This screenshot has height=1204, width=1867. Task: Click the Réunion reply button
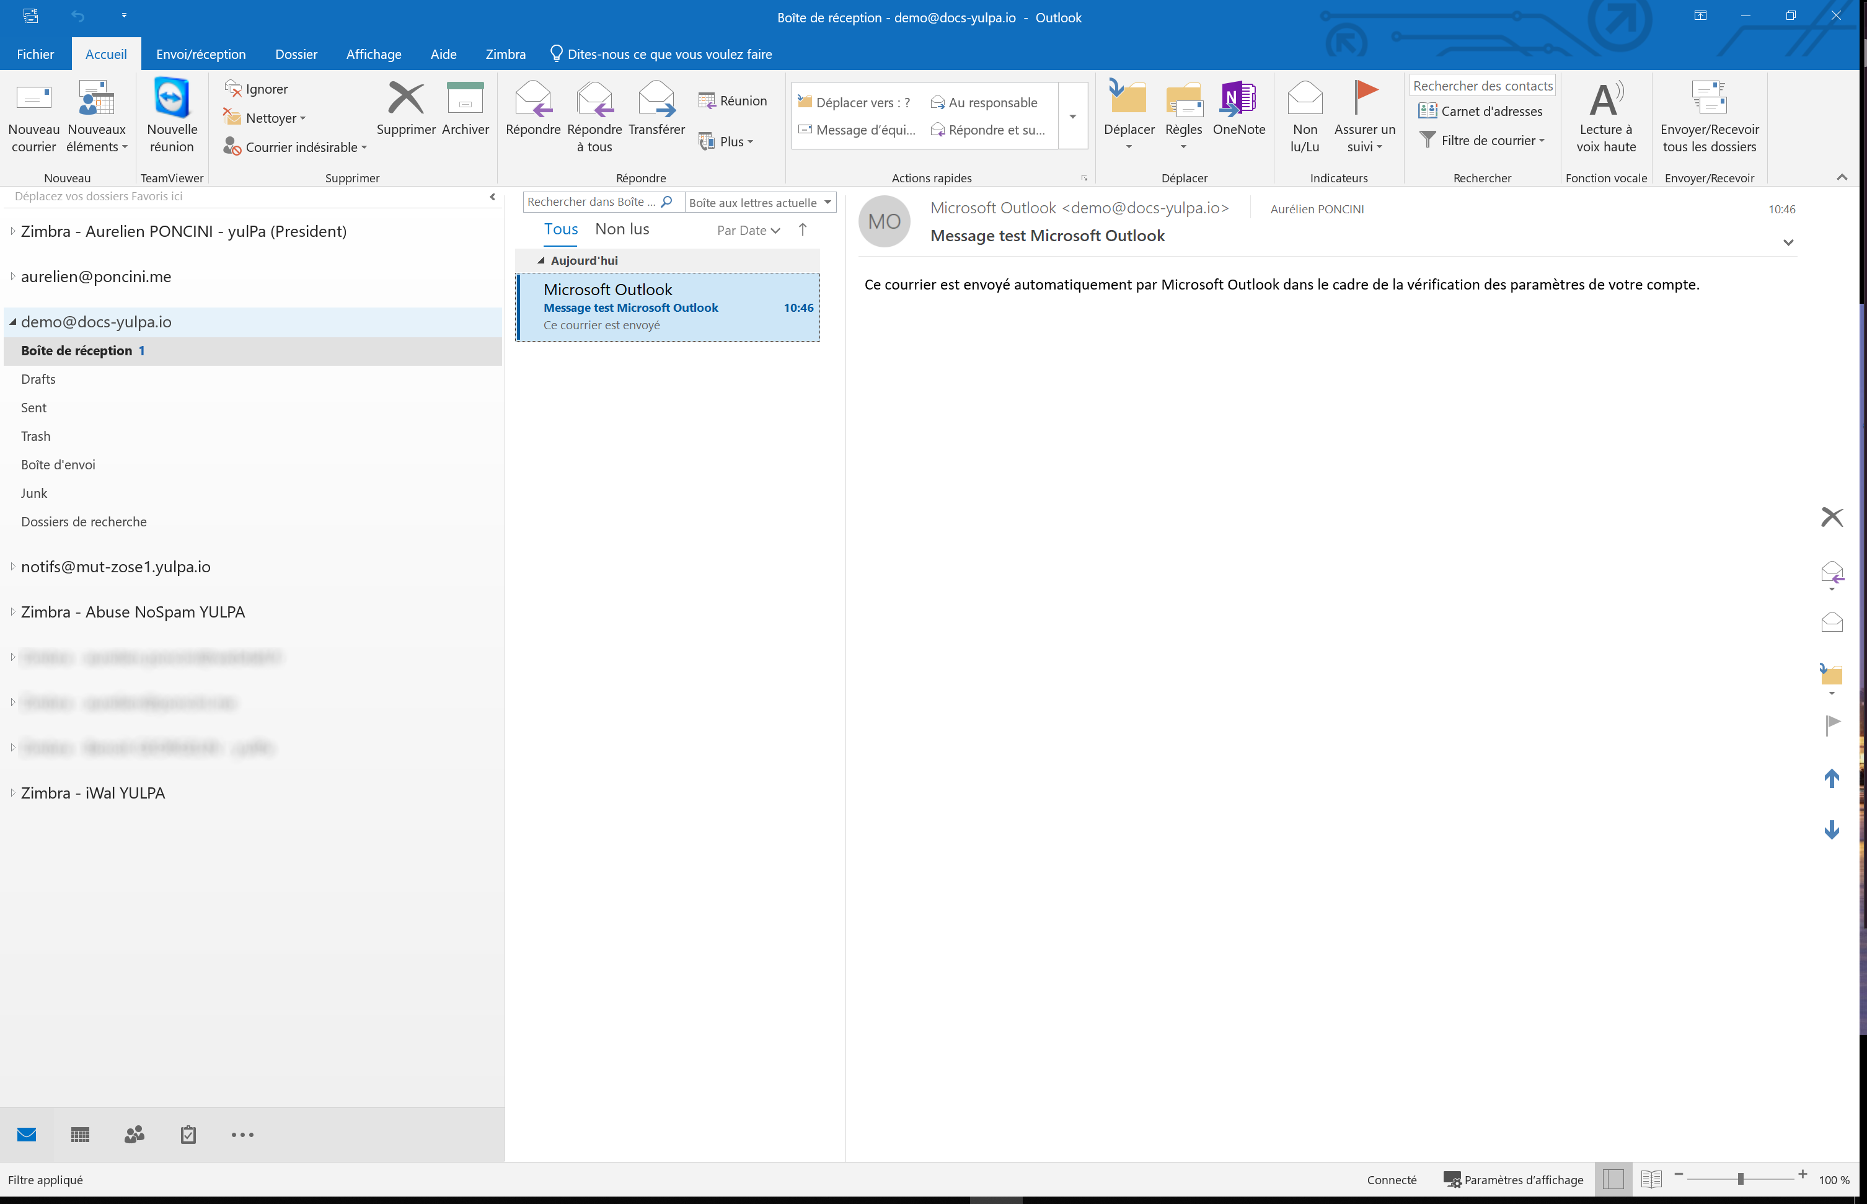(732, 101)
